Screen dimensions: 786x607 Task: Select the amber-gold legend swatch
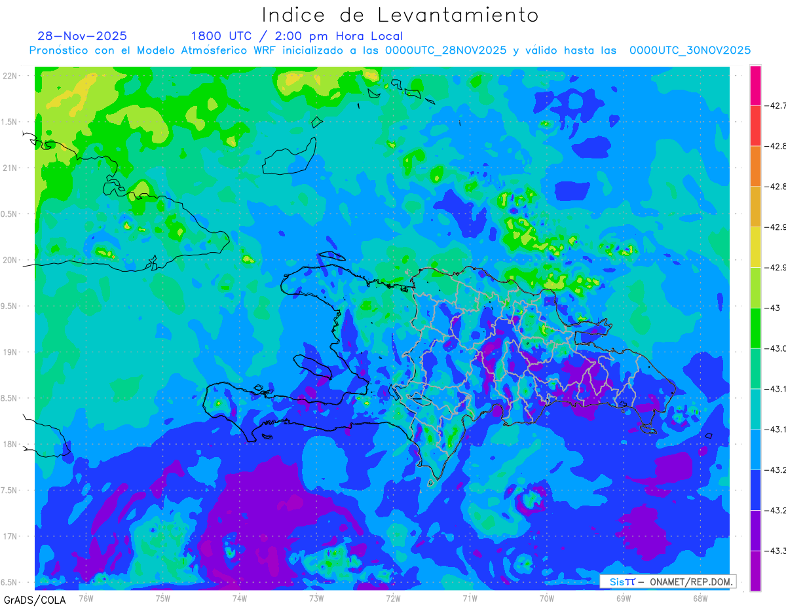tap(755, 207)
